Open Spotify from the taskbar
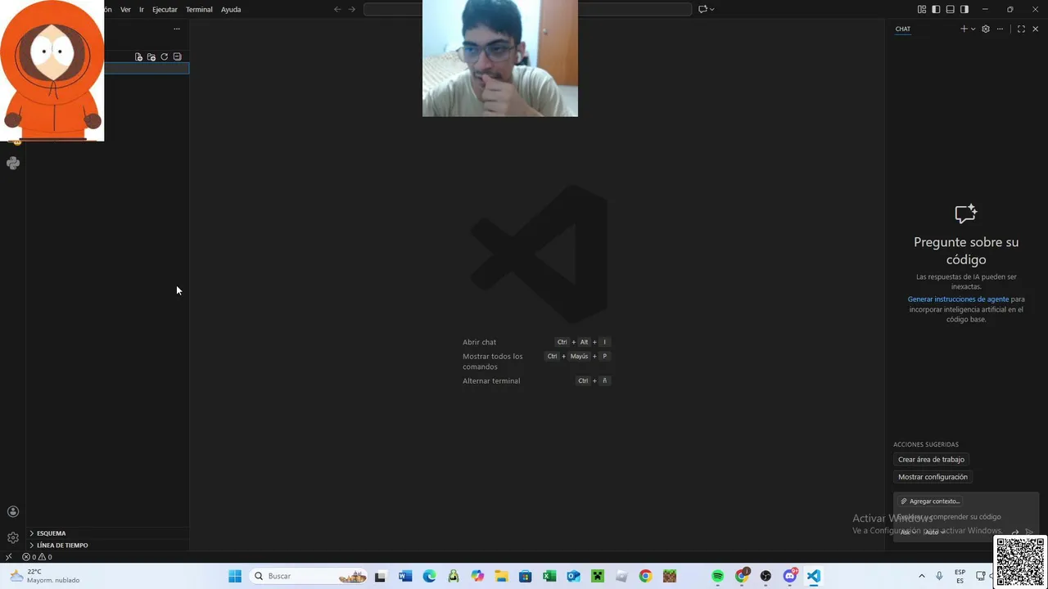1048x589 pixels. [x=717, y=576]
